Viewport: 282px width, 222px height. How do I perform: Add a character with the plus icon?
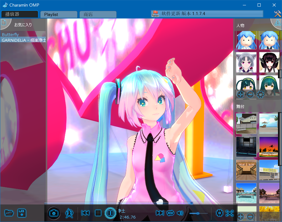click(x=240, y=94)
